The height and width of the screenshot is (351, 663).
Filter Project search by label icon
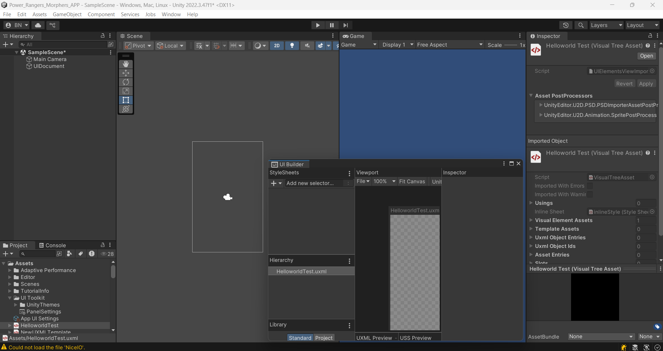click(x=81, y=254)
